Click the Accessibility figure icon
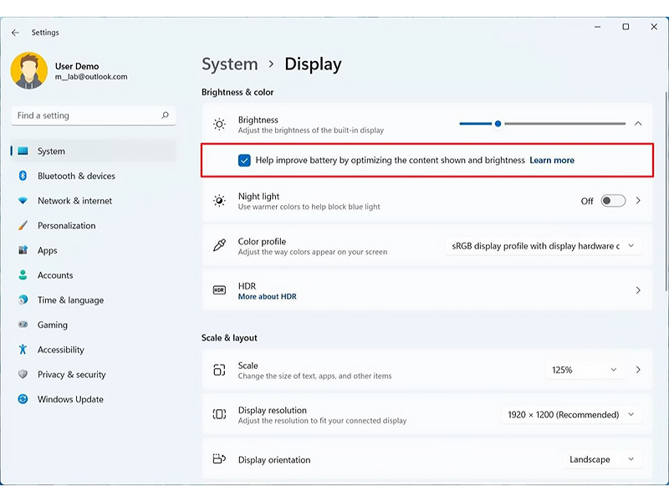Image resolution: width=669 pixels, height=502 pixels. point(23,349)
